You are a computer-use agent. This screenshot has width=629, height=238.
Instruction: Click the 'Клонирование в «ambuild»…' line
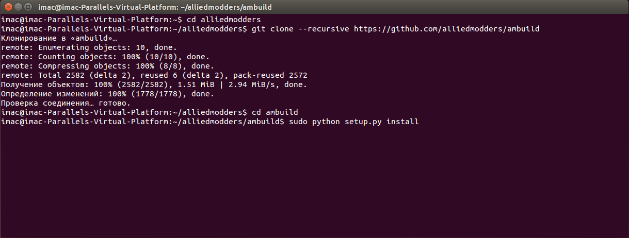point(59,38)
